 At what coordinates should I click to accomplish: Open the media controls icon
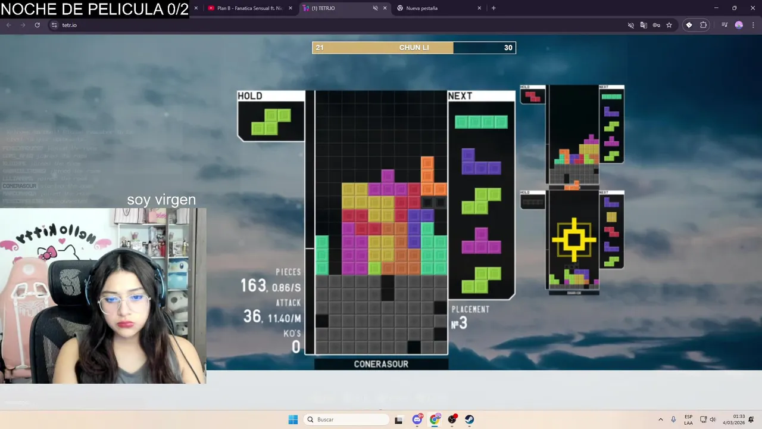coord(724,25)
